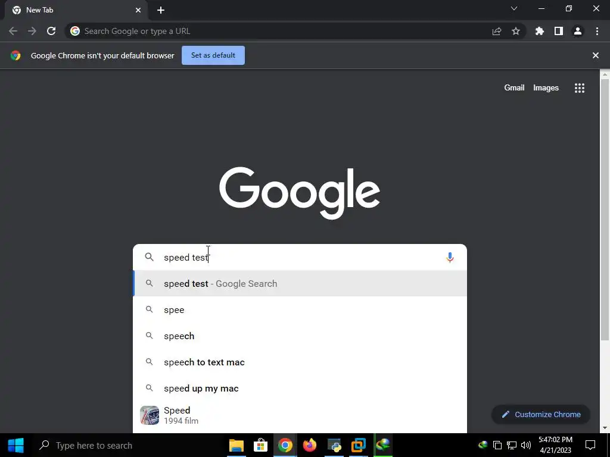The image size is (610, 457).
Task: Click the forward navigation arrow
Action: (x=32, y=31)
